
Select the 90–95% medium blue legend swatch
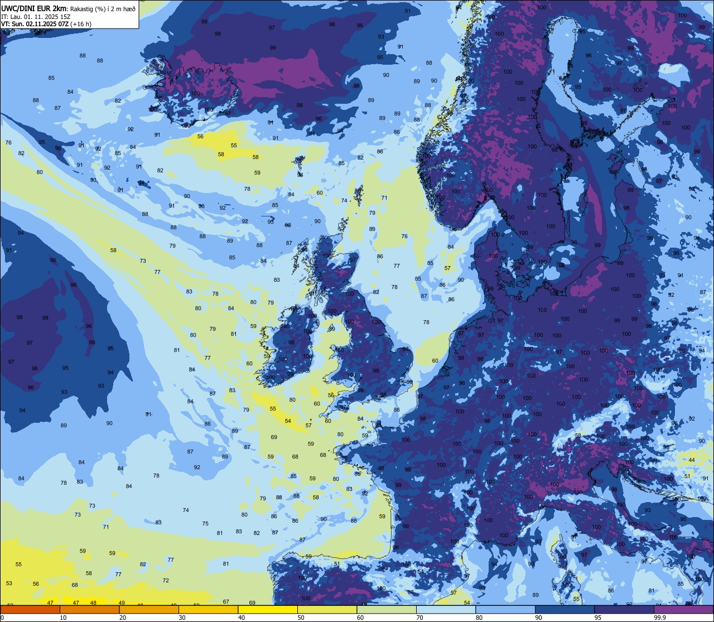[x=565, y=609]
